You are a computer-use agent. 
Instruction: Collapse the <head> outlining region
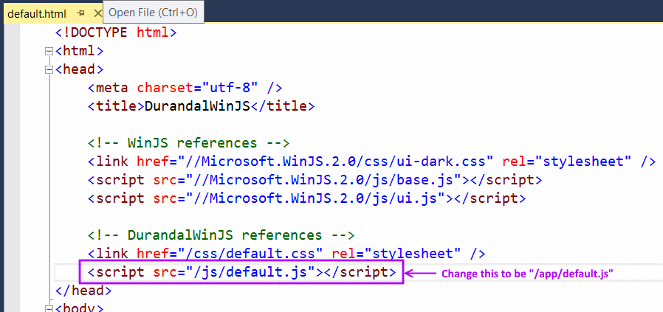coord(49,70)
